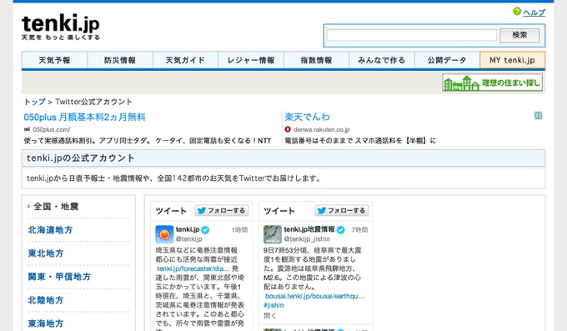Click the tenki.jpの公式アカウント heading
The width and height of the screenshot is (567, 331).
tap(81, 158)
